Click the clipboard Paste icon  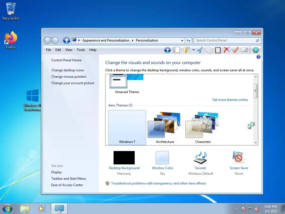(218, 50)
